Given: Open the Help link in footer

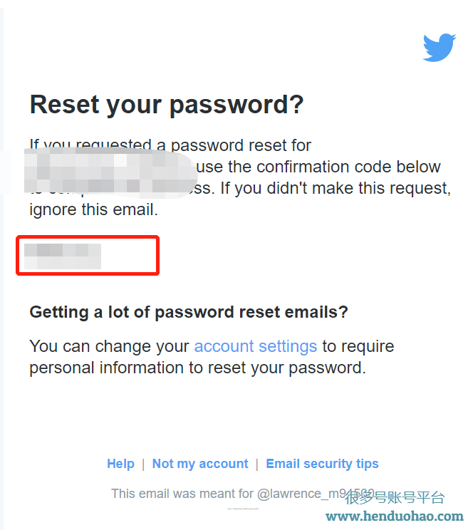Looking at the screenshot, I should [x=120, y=464].
